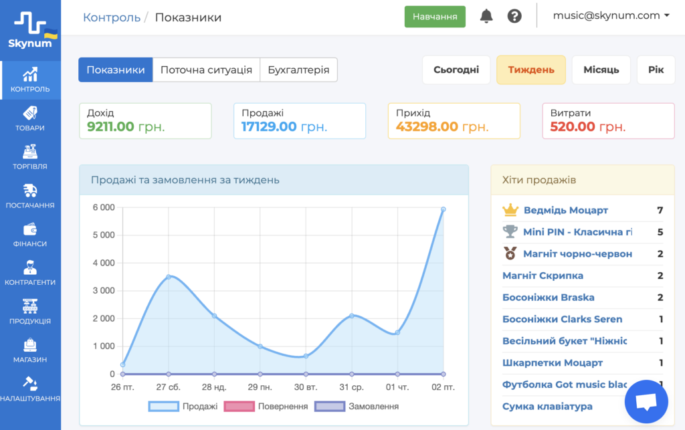
Task: Click the chart title Продажі та замовлення за тиждень
Action: (x=185, y=180)
